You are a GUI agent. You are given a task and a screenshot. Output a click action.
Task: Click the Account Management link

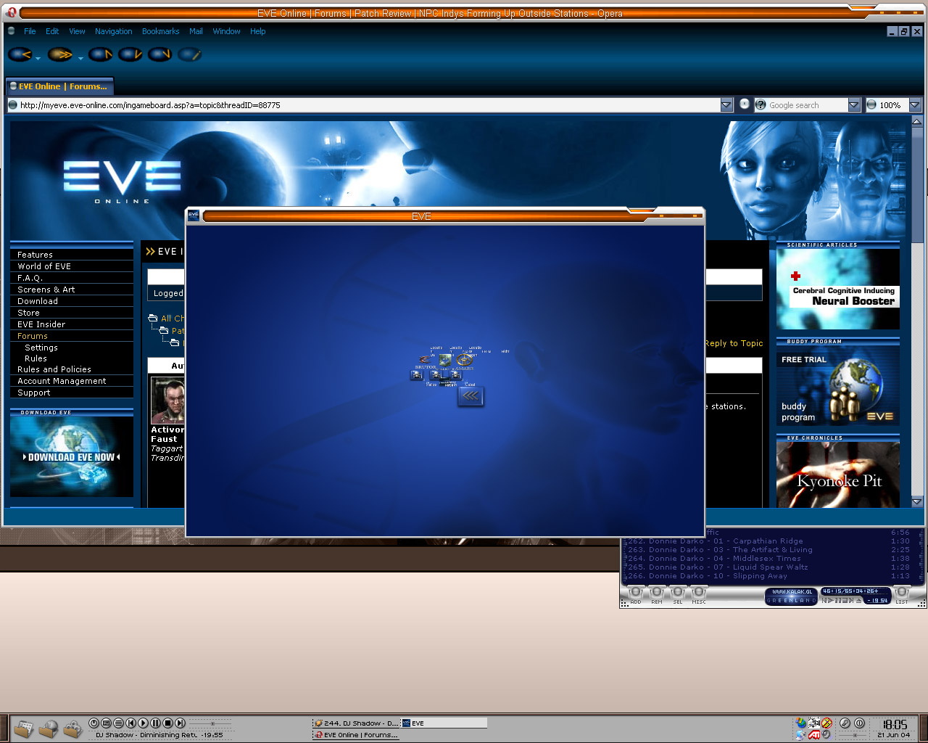[62, 381]
